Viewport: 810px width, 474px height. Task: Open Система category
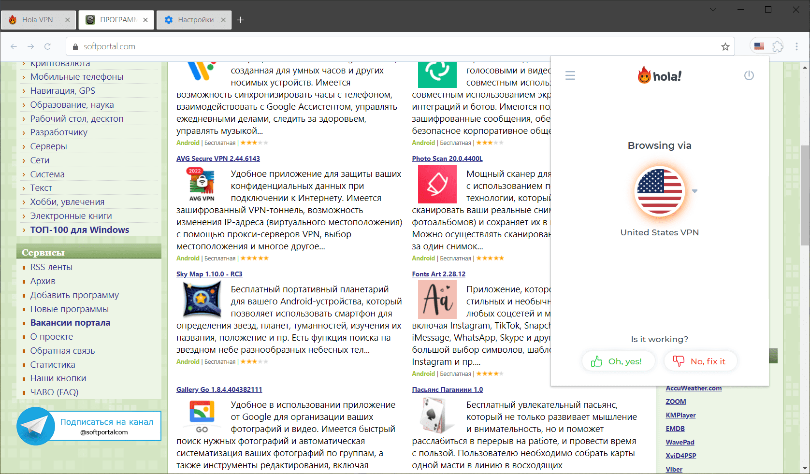click(47, 174)
